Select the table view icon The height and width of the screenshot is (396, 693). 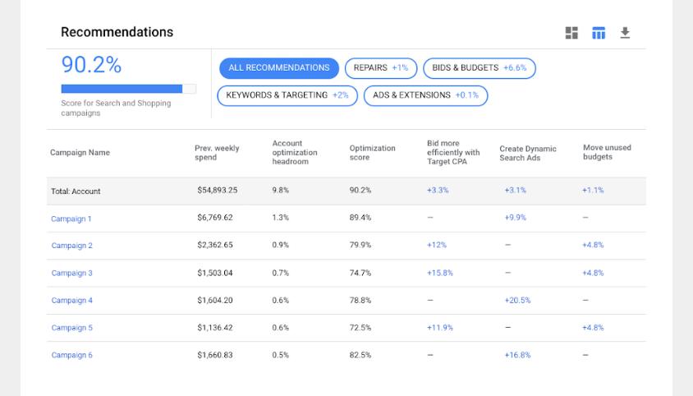click(599, 33)
